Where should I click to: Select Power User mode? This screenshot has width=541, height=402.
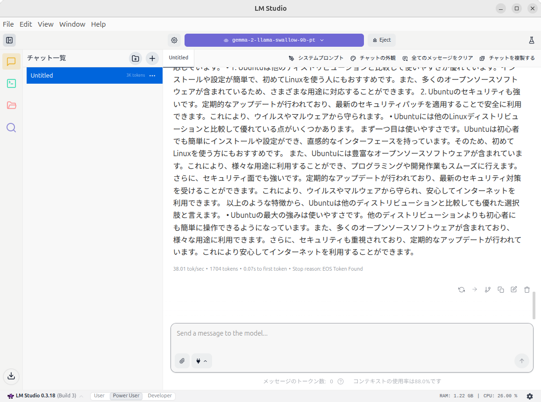point(126,395)
